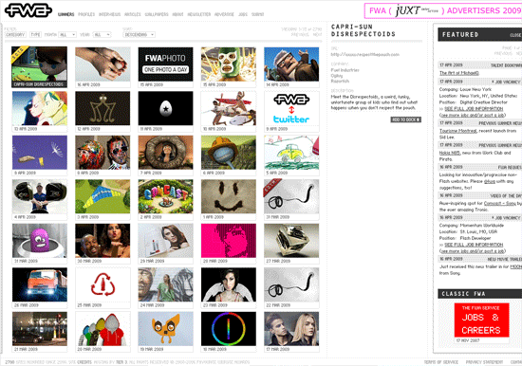The height and width of the screenshot is (366, 522).
Task: Click the red Coca-Cola recycle symbol tile
Action: (x=103, y=284)
